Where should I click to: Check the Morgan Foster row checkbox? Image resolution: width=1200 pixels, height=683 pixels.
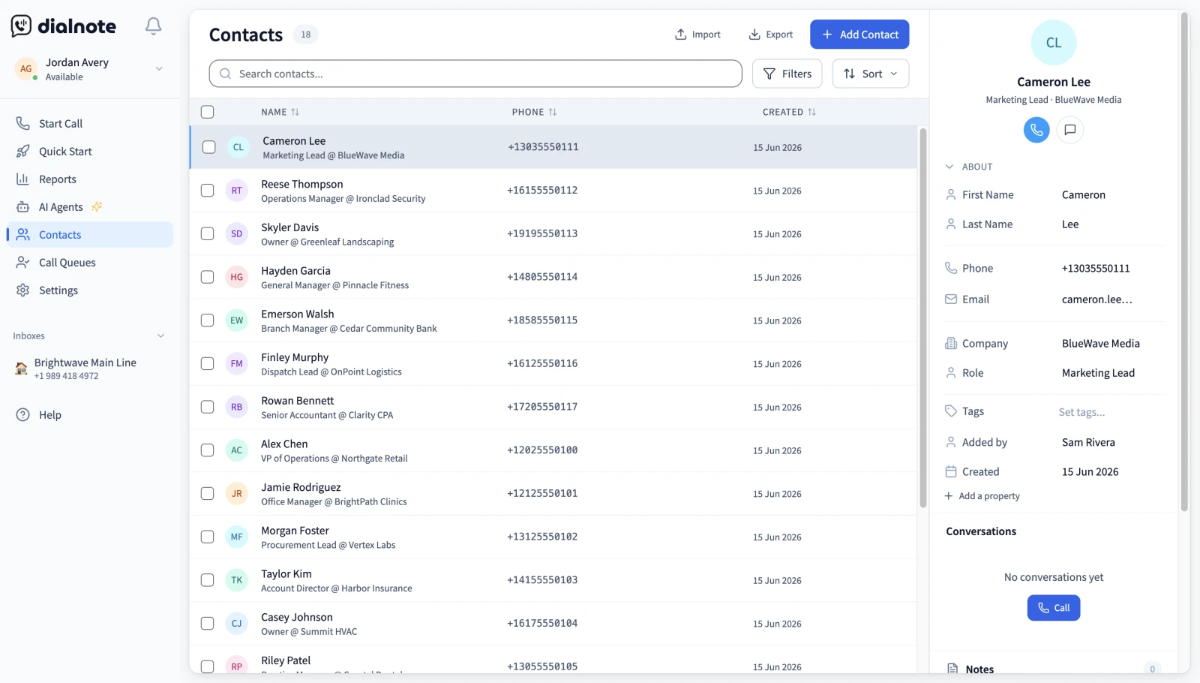tap(208, 537)
